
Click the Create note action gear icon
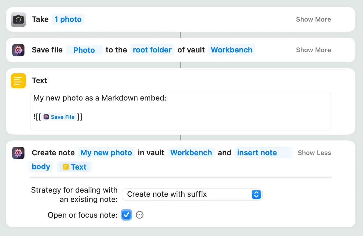tap(18, 153)
